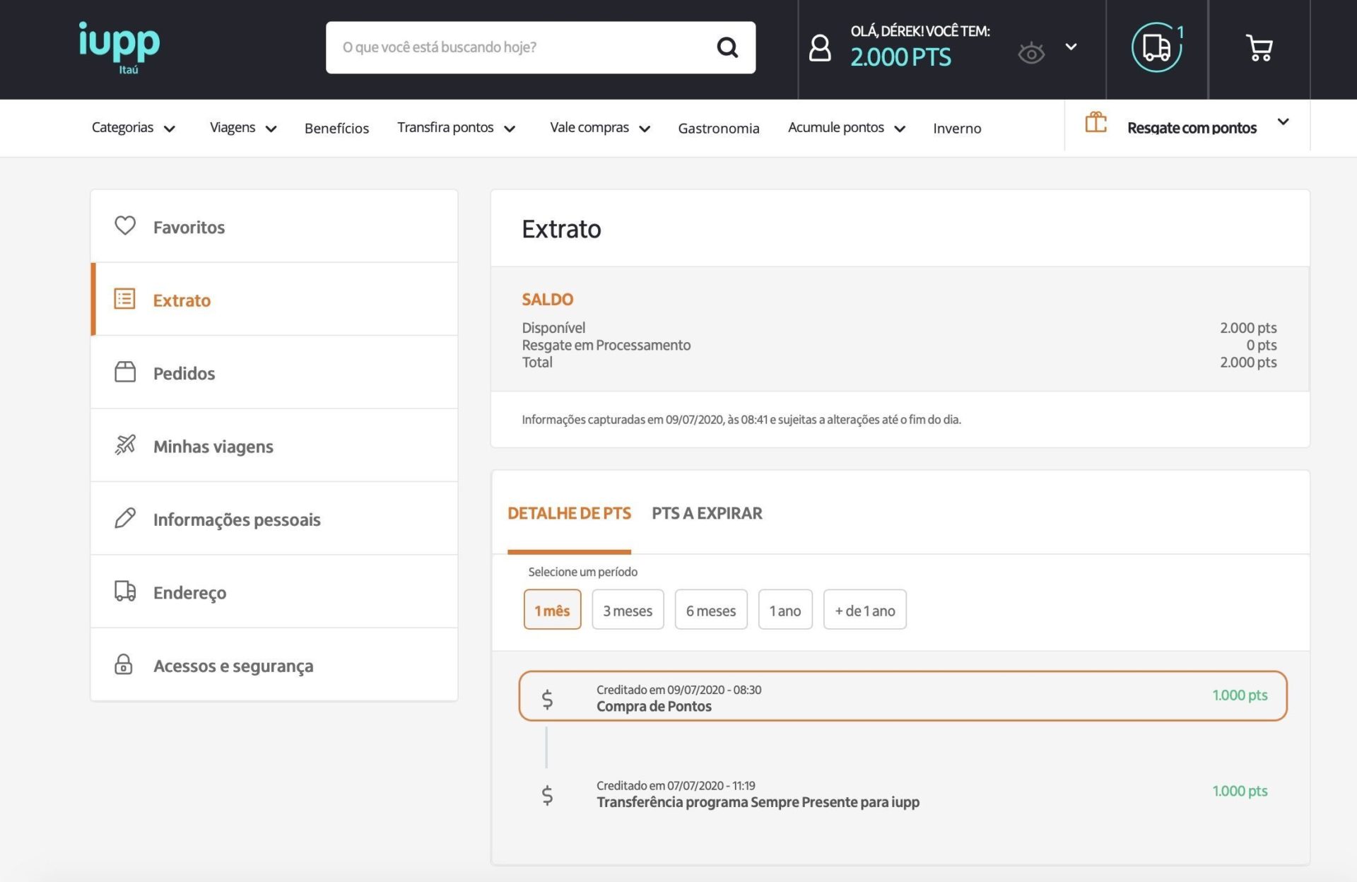Open Informações pessoais in the sidebar

[274, 519]
